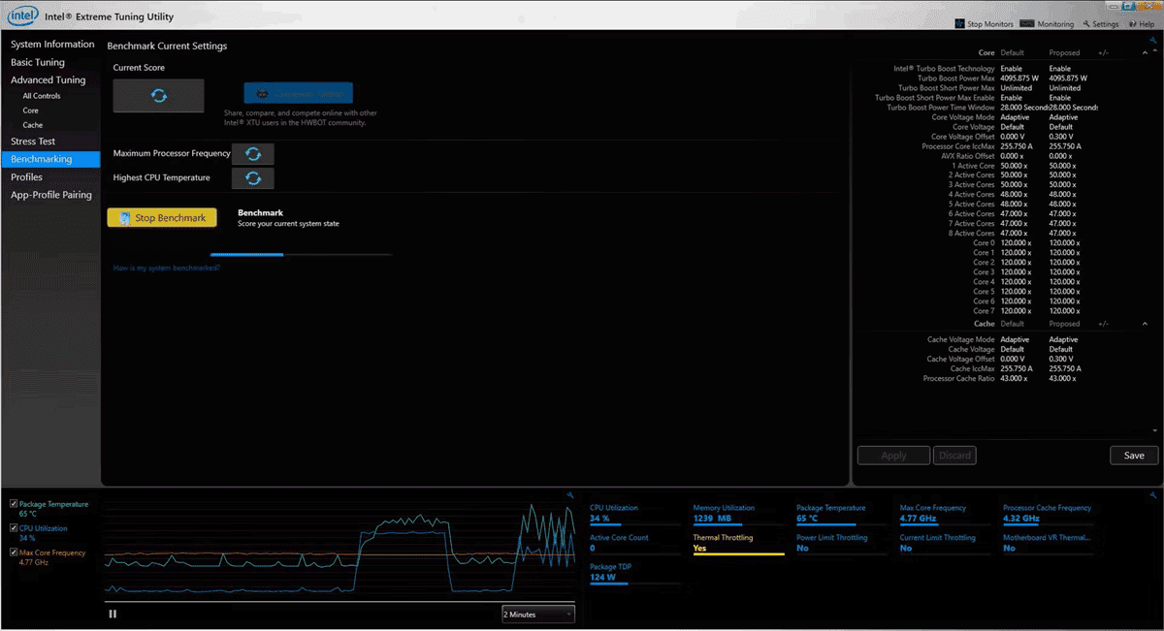The height and width of the screenshot is (631, 1164).
Task: Refresh Maximum Processor Frequency value
Action: click(x=253, y=154)
